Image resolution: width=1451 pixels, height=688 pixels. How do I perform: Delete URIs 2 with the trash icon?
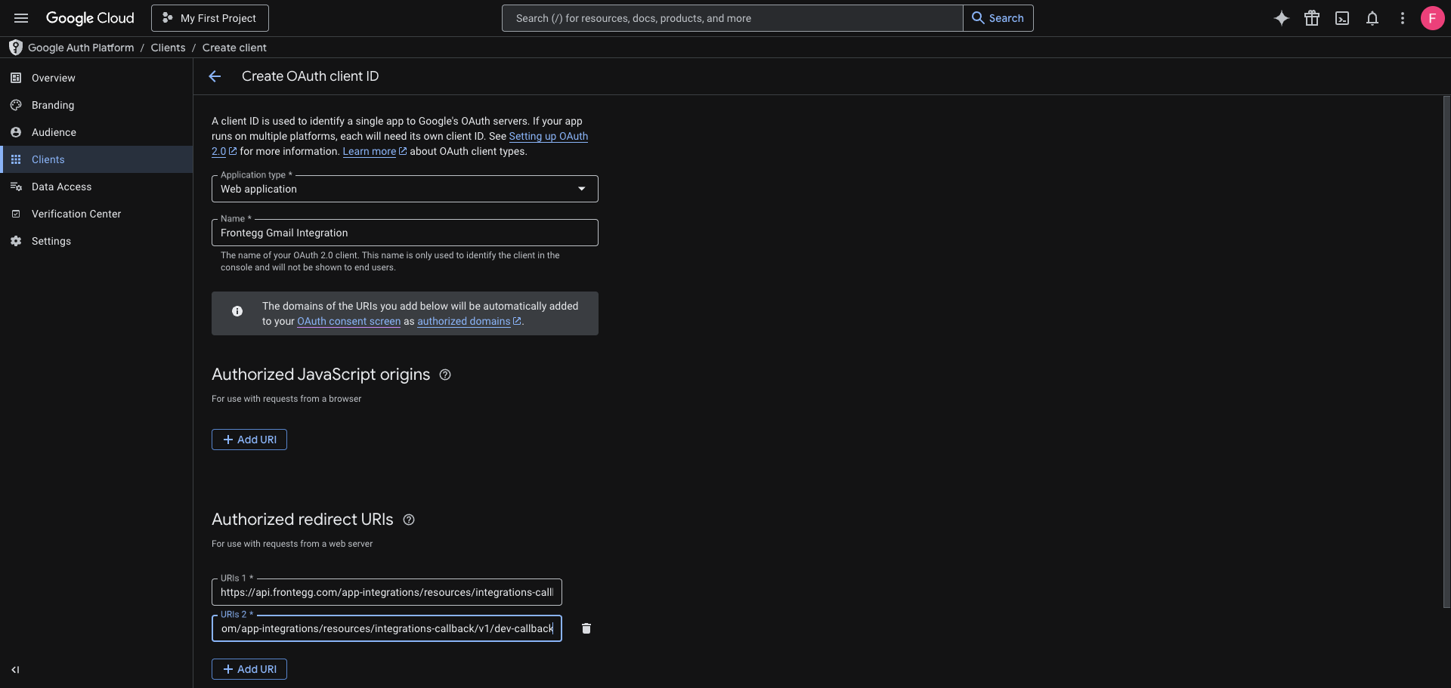pos(586,628)
